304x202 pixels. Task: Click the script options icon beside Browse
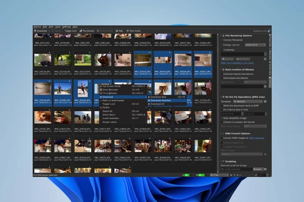tap(265, 169)
